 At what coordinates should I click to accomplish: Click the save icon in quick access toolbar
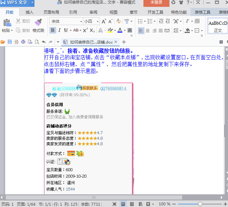click(10, 42)
